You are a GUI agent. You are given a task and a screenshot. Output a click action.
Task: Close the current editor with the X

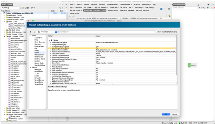tap(169, 9)
